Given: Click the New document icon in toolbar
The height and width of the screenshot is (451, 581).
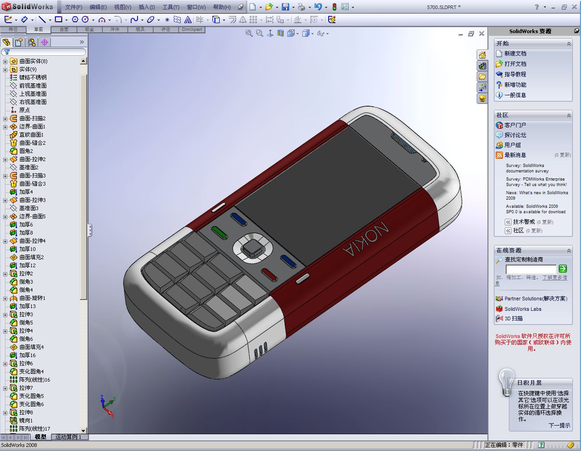Looking at the screenshot, I should click(x=253, y=7).
